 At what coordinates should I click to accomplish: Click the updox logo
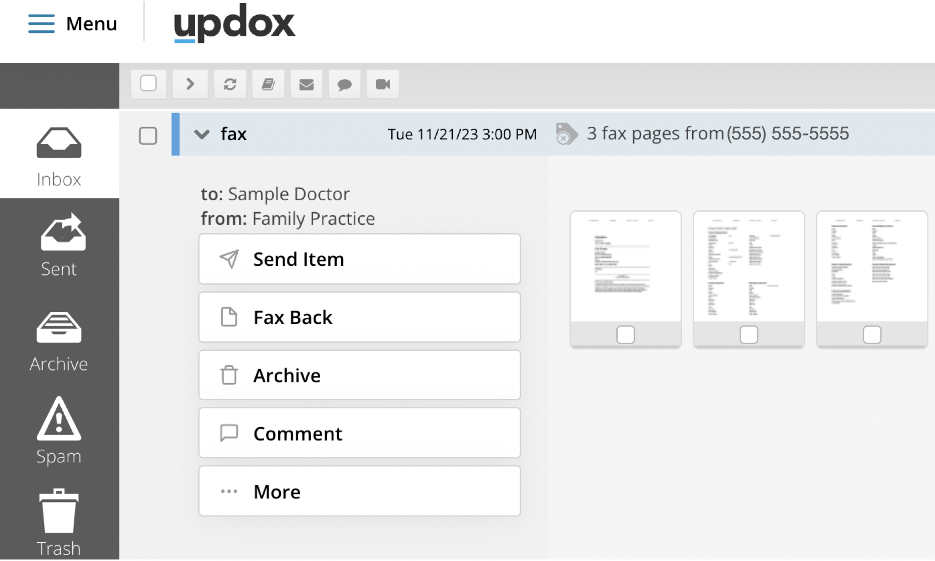234,23
